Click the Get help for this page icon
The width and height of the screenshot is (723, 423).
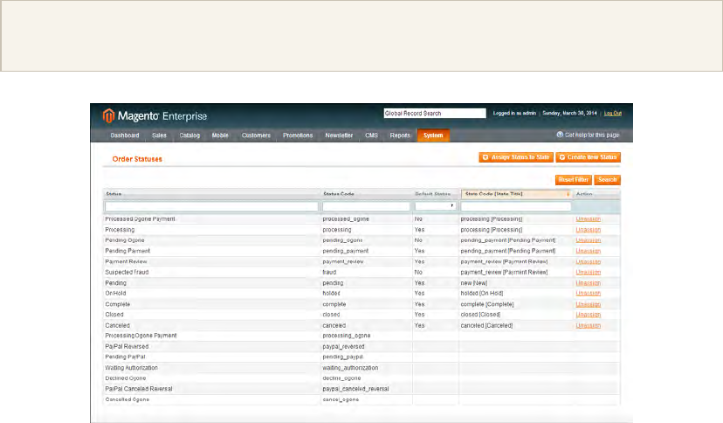coord(560,135)
